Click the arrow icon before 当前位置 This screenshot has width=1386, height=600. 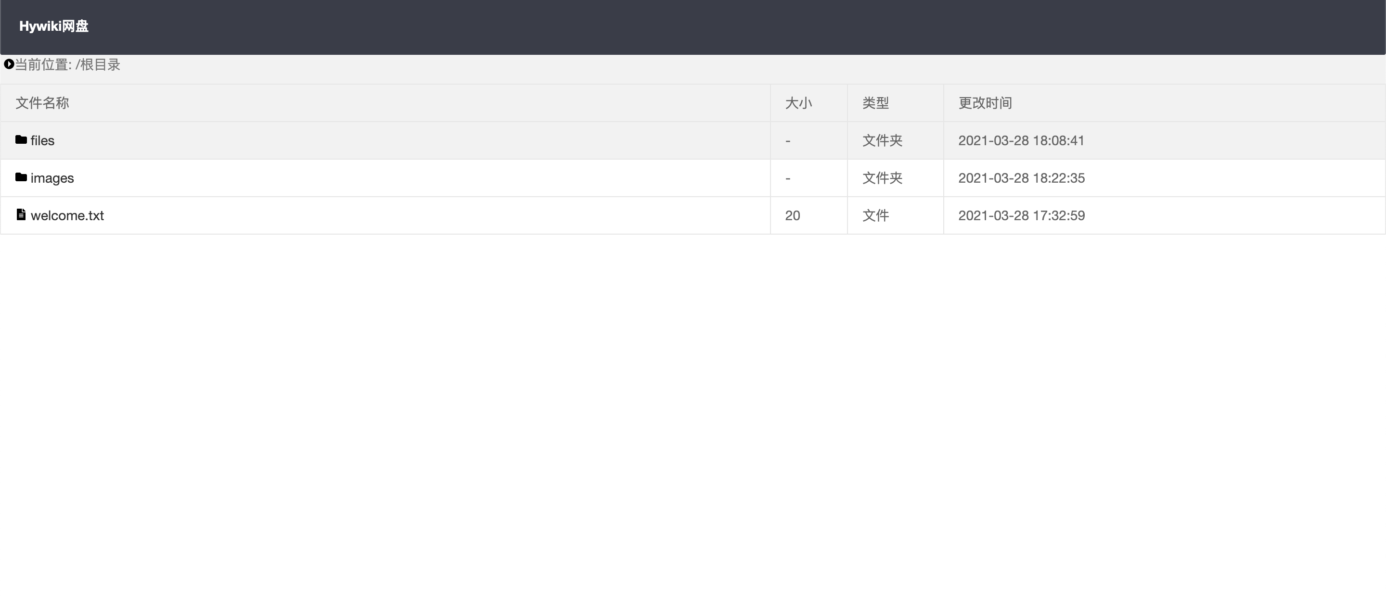tap(9, 64)
